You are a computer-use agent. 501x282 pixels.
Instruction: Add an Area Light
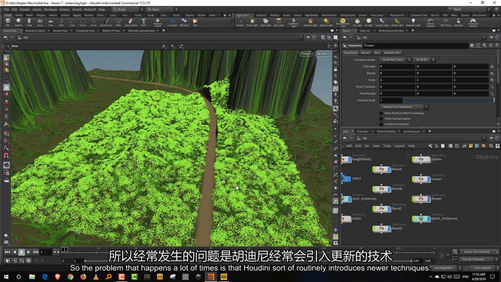tap(278, 23)
